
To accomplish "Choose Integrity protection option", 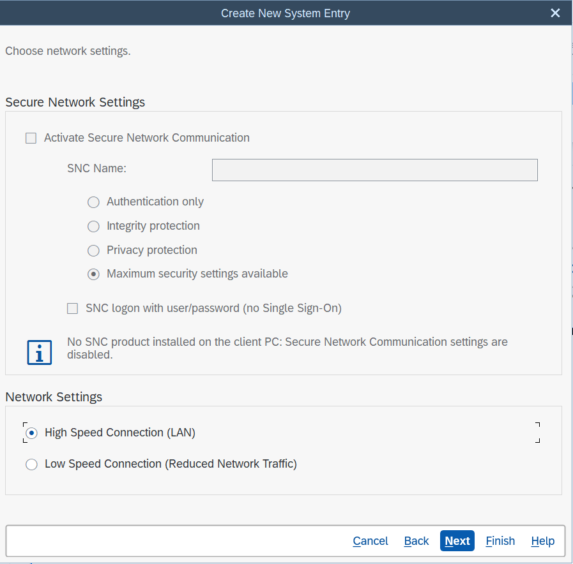I will (94, 226).
